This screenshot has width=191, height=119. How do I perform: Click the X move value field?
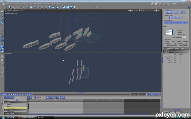[x=169, y=30]
